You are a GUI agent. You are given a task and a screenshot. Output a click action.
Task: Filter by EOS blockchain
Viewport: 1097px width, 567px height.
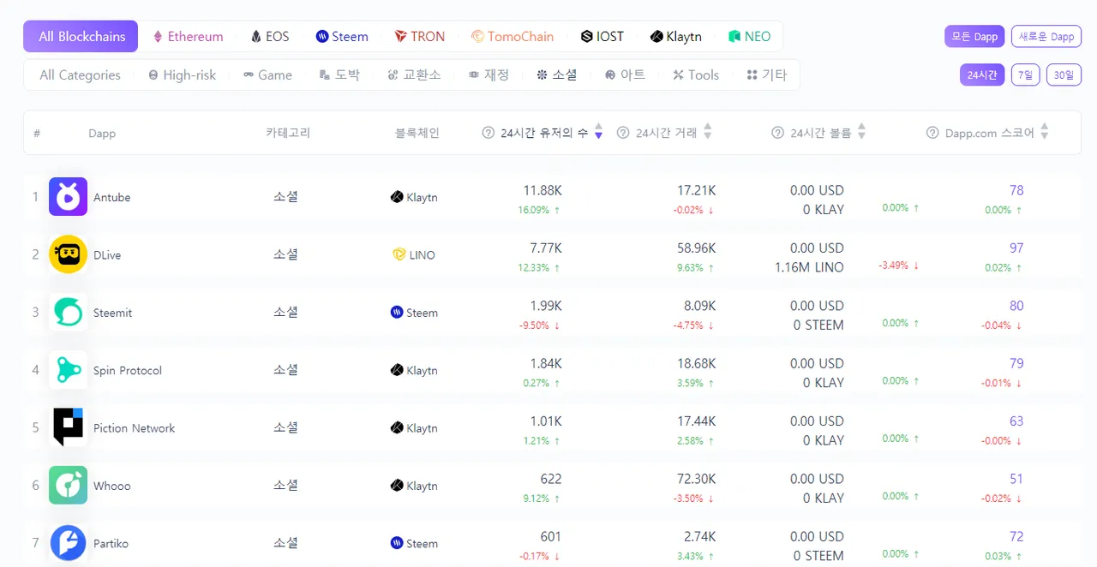pos(270,36)
